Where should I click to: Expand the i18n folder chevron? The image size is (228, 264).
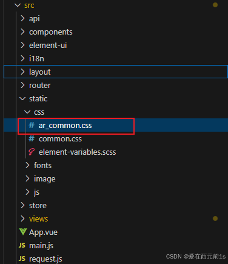click(x=22, y=58)
